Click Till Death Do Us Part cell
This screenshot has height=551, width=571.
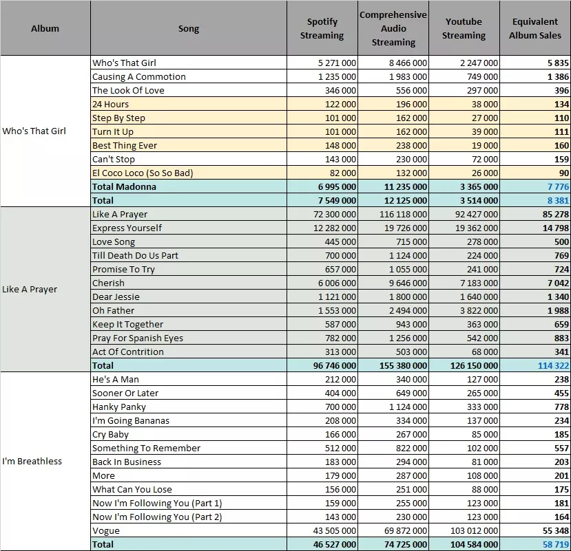(x=189, y=256)
